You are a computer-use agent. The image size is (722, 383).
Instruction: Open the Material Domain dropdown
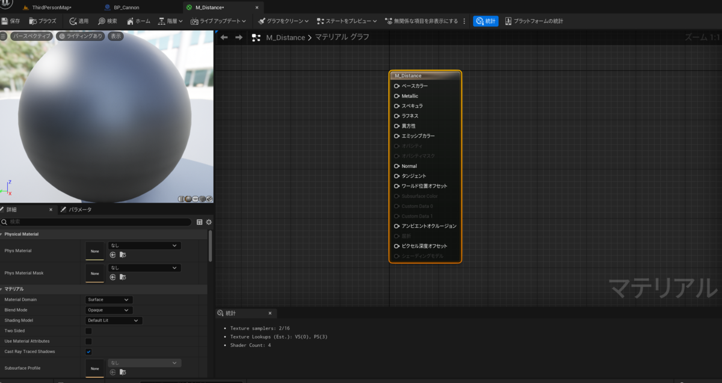tap(109, 299)
